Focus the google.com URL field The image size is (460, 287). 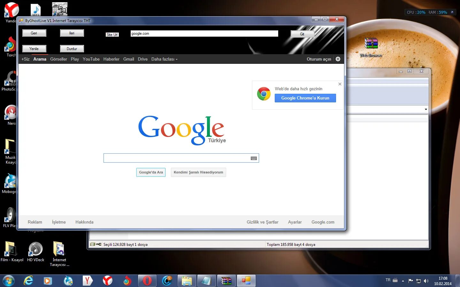click(x=204, y=33)
